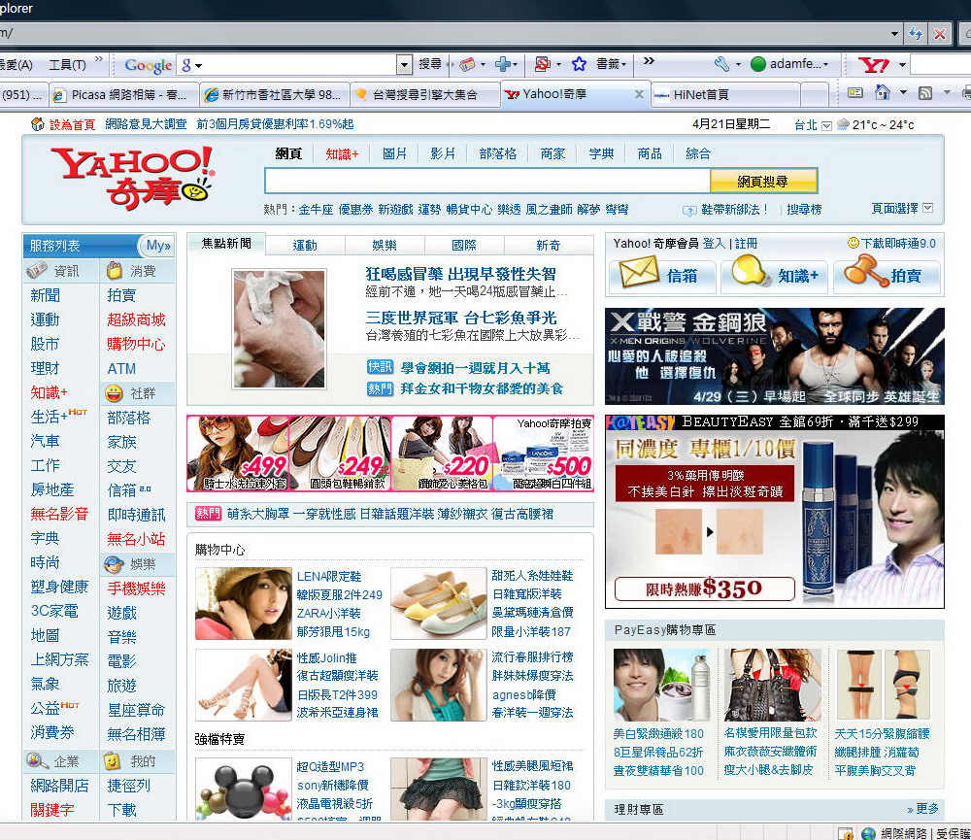Image resolution: width=971 pixels, height=840 pixels.
Task: Click the Mickey-shaped MP3 player thumbnail
Action: coord(243,790)
